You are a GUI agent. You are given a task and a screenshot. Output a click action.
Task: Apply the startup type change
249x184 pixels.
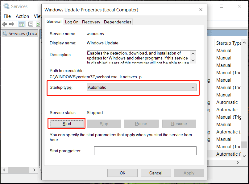[x=189, y=173]
